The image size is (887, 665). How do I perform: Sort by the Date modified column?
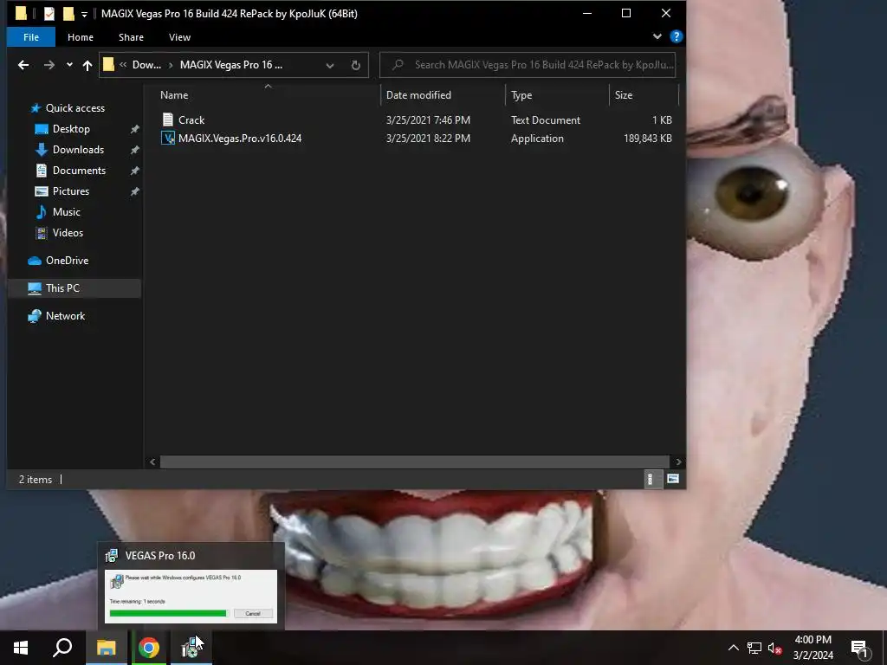(418, 95)
